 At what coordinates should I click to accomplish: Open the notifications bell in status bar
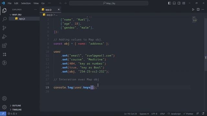pyautogui.click(x=203, y=114)
